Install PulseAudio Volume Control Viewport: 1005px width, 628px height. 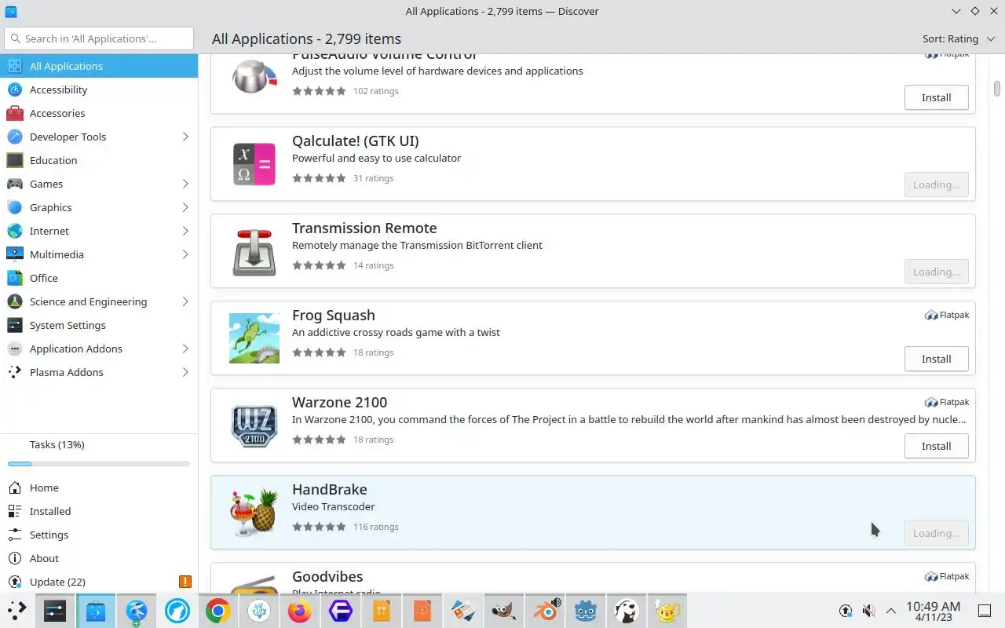(x=936, y=97)
